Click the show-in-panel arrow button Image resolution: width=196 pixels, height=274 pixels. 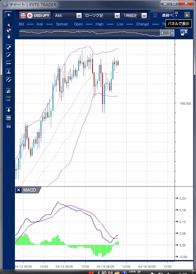coord(187,15)
